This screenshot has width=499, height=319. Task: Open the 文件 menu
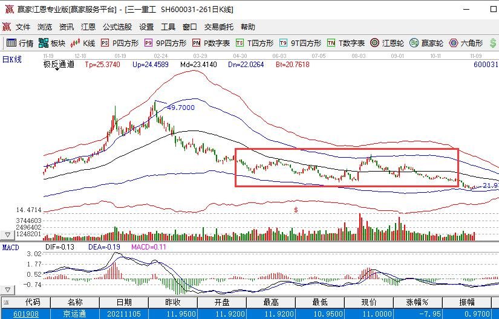pyautogui.click(x=23, y=27)
